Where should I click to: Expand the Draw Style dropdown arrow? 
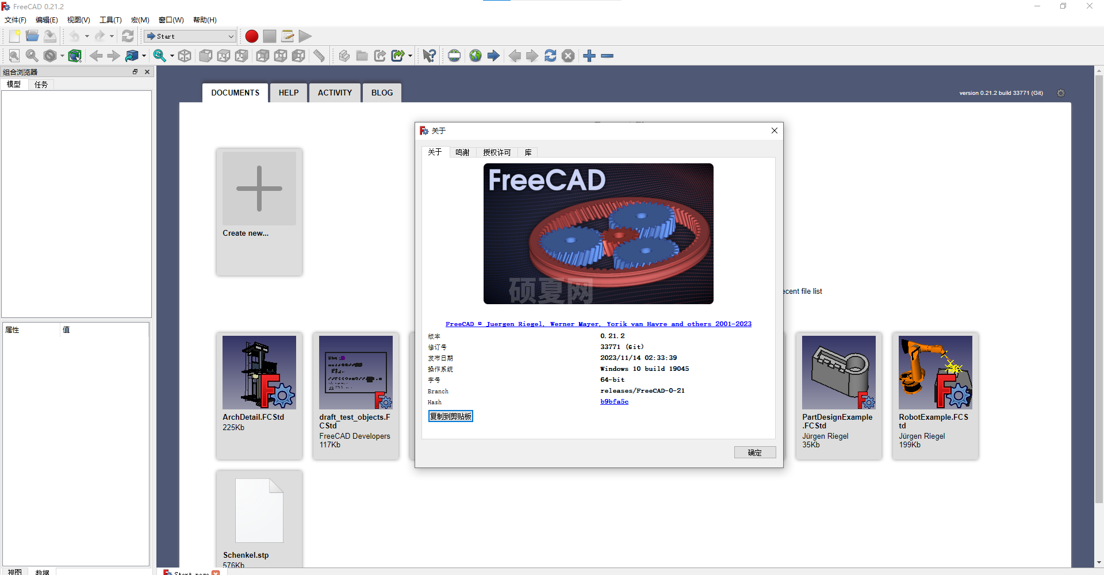point(62,56)
